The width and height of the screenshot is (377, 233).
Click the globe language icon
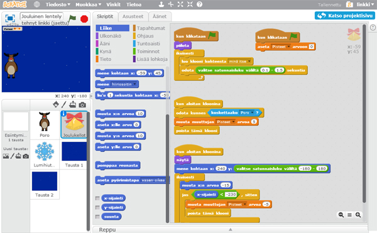[x=37, y=4]
